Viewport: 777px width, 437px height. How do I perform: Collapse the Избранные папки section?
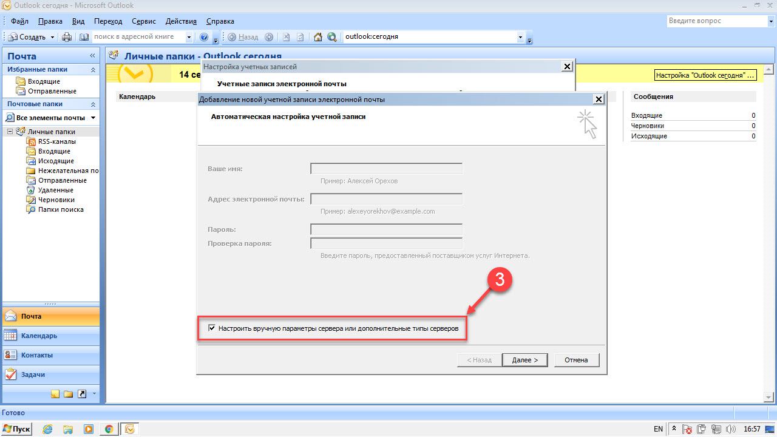[93, 70]
